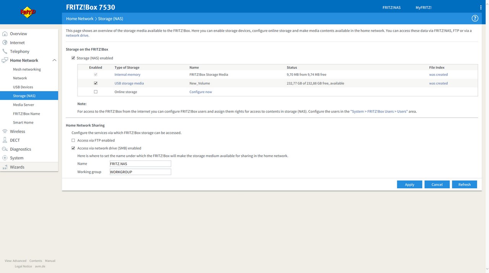
Task: Click the Internet globe icon
Action: tap(5, 42)
